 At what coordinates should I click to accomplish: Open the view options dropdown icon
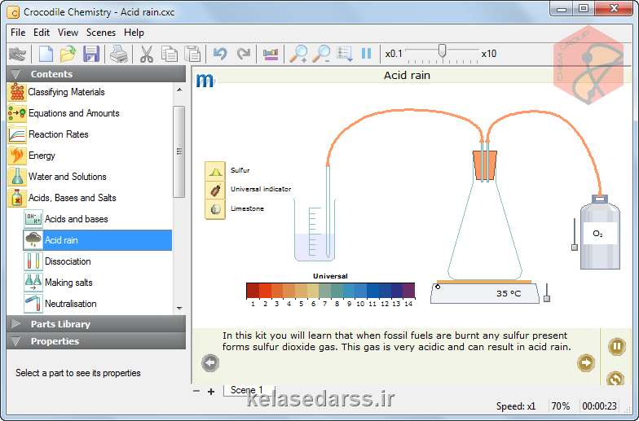tap(344, 54)
